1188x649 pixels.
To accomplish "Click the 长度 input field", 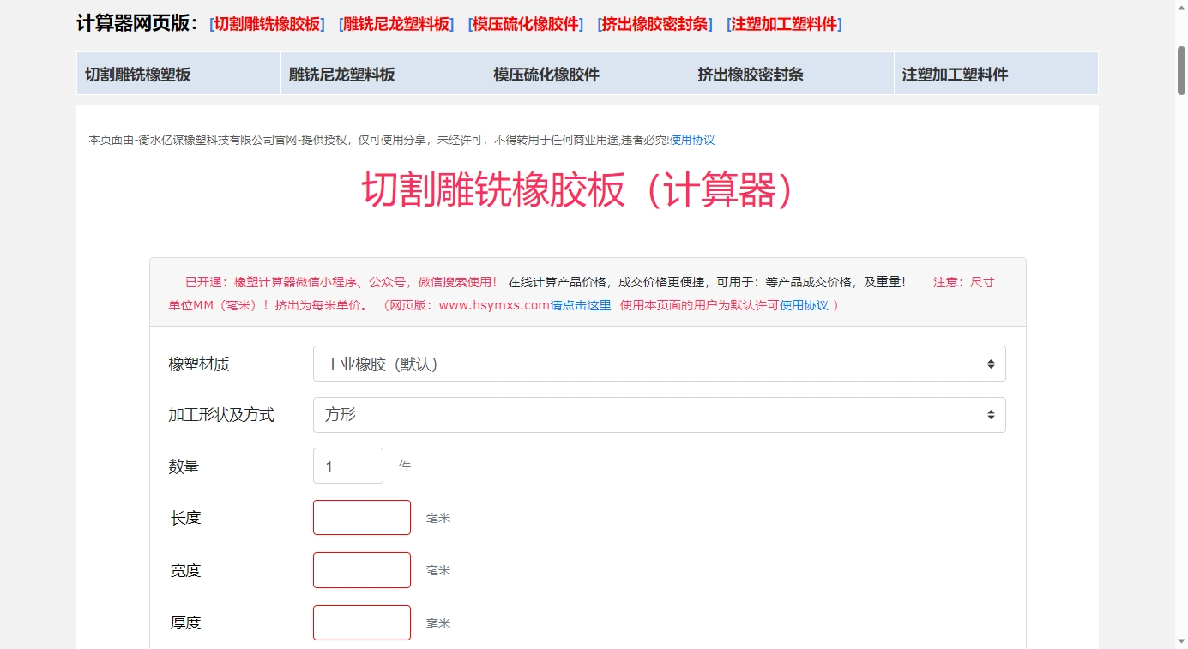I will (362, 518).
